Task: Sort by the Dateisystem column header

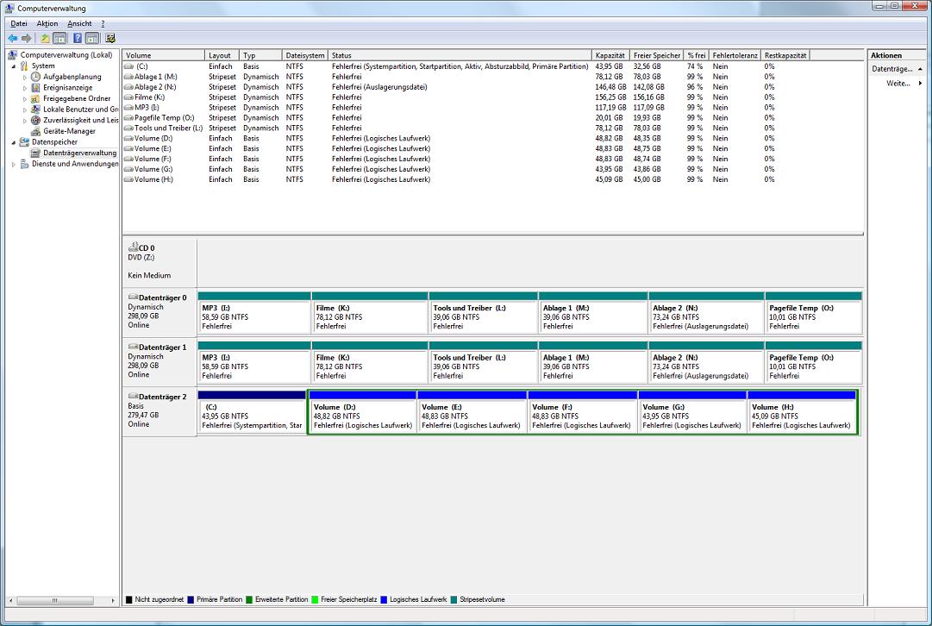Action: [x=305, y=55]
